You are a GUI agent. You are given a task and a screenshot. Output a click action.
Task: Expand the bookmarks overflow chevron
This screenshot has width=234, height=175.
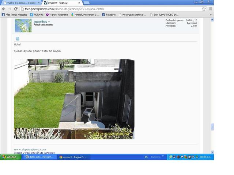point(211,15)
